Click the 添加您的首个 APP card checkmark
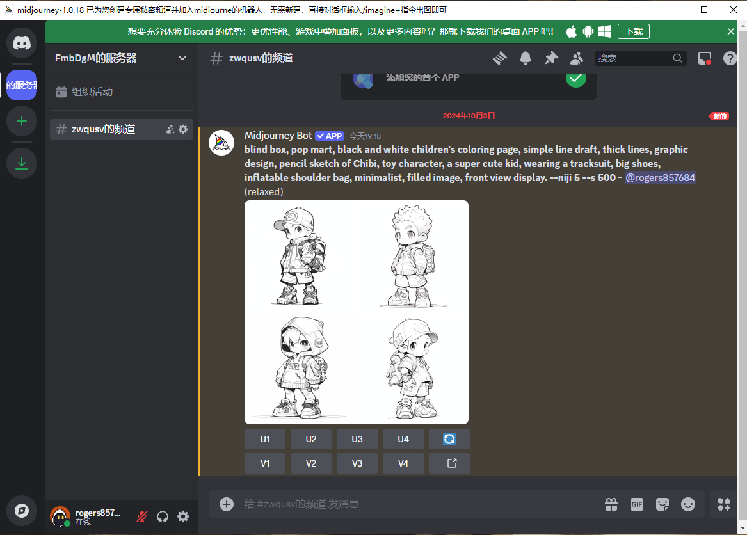The height and width of the screenshot is (535, 747). point(575,78)
